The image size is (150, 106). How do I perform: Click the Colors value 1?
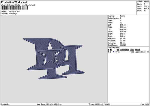(144, 4)
